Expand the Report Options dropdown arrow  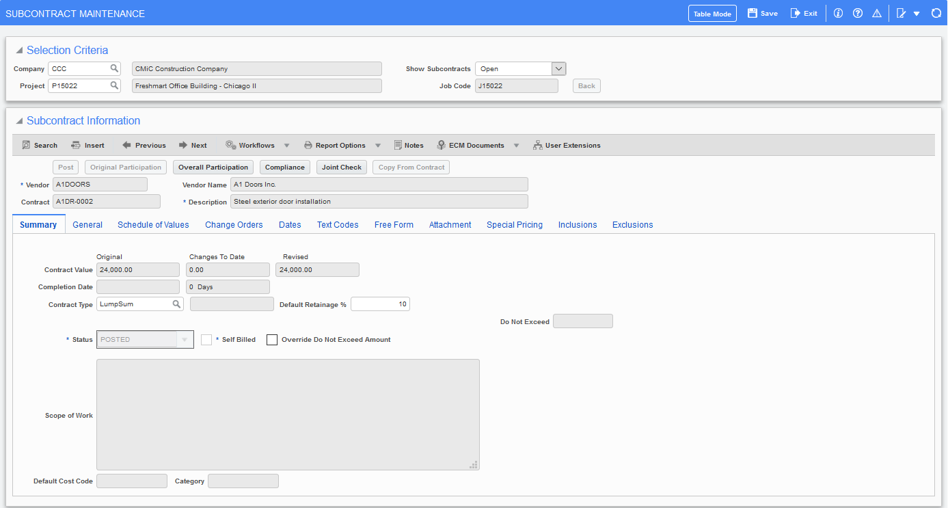[x=378, y=146]
